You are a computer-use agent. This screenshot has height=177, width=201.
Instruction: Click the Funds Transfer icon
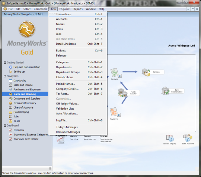click(123, 93)
